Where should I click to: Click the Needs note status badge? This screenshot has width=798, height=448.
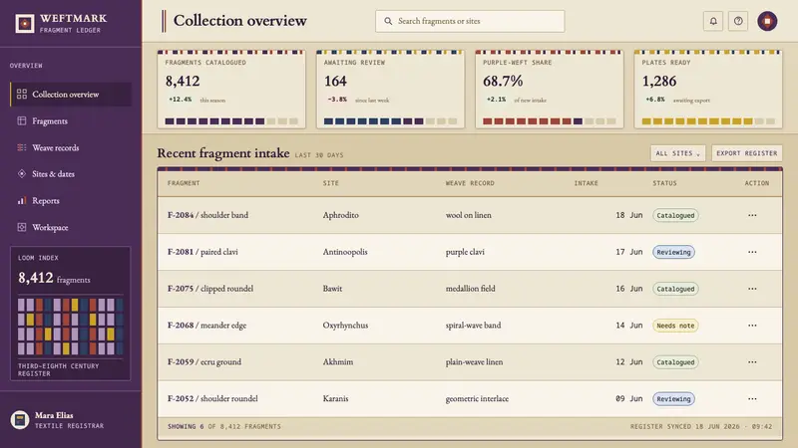(675, 326)
